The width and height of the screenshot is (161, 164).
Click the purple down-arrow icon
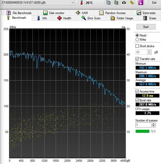[140, 3]
